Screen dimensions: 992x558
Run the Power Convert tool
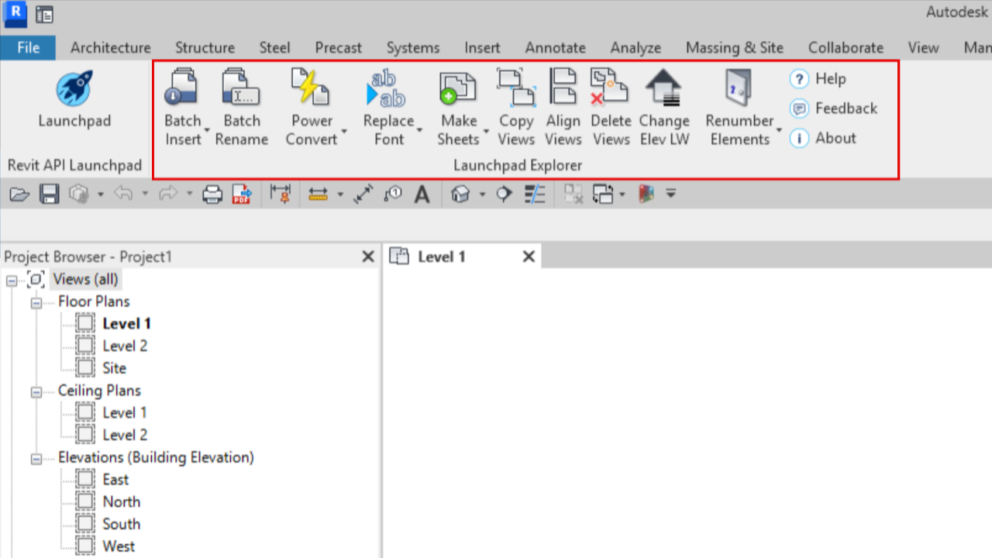(x=312, y=106)
